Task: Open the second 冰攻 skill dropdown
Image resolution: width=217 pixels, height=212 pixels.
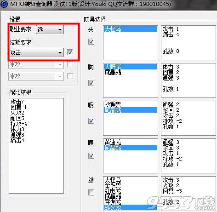Action: pos(36,76)
